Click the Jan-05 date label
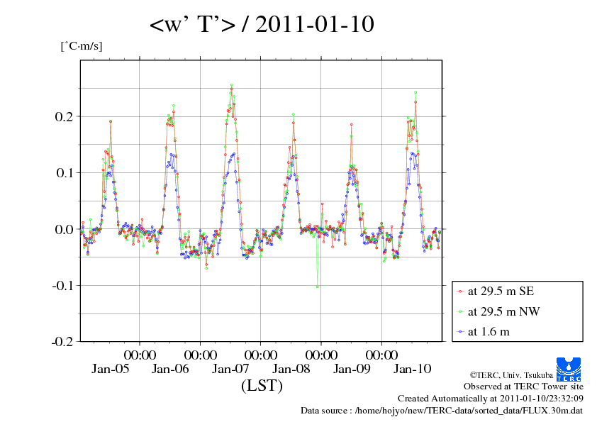This screenshot has width=597, height=422. 111,369
